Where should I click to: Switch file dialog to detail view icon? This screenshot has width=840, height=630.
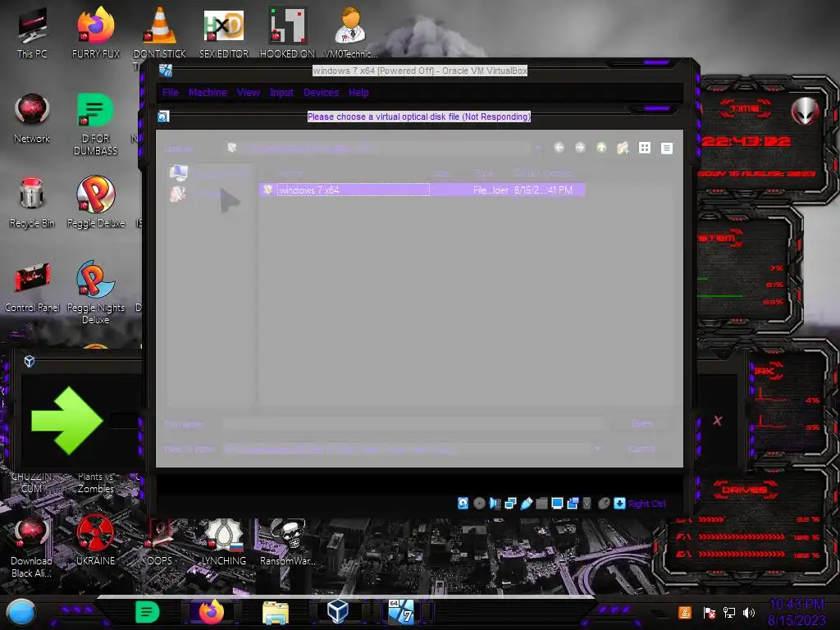click(x=666, y=148)
